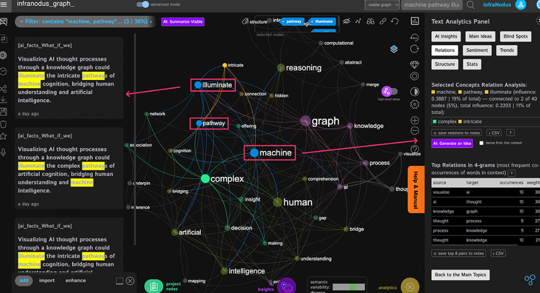Open project notes clipboard icon

[153, 286]
